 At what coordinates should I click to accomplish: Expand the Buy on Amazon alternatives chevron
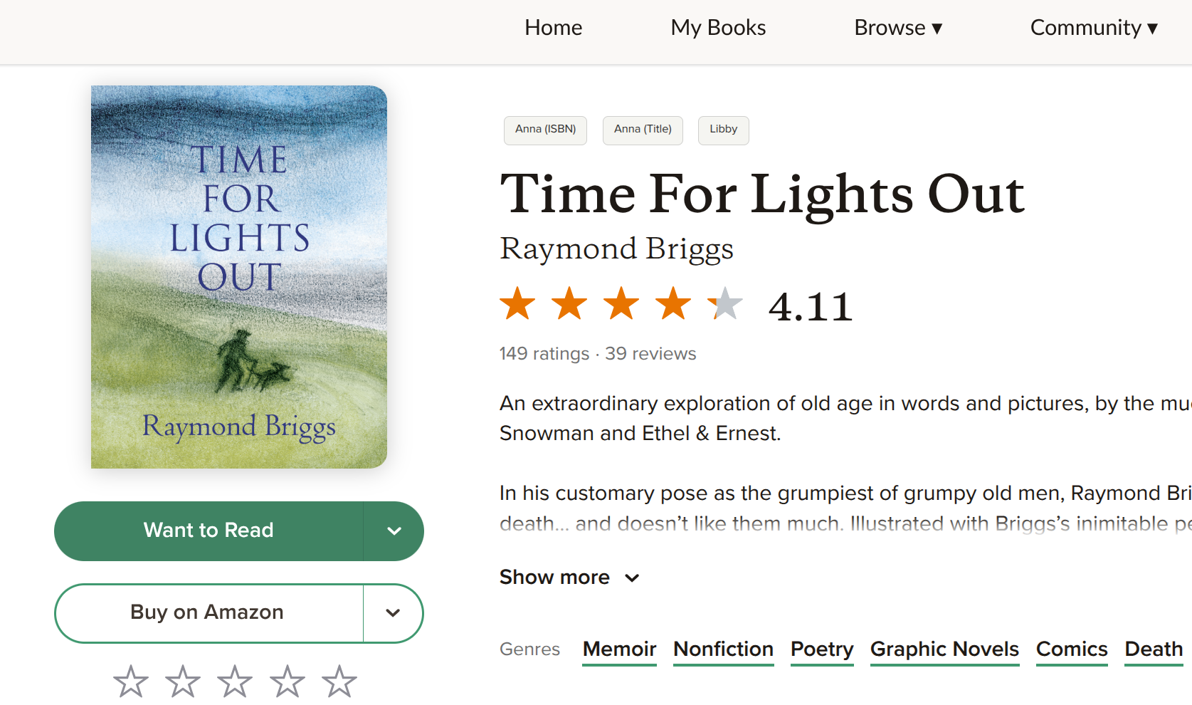[x=393, y=613]
